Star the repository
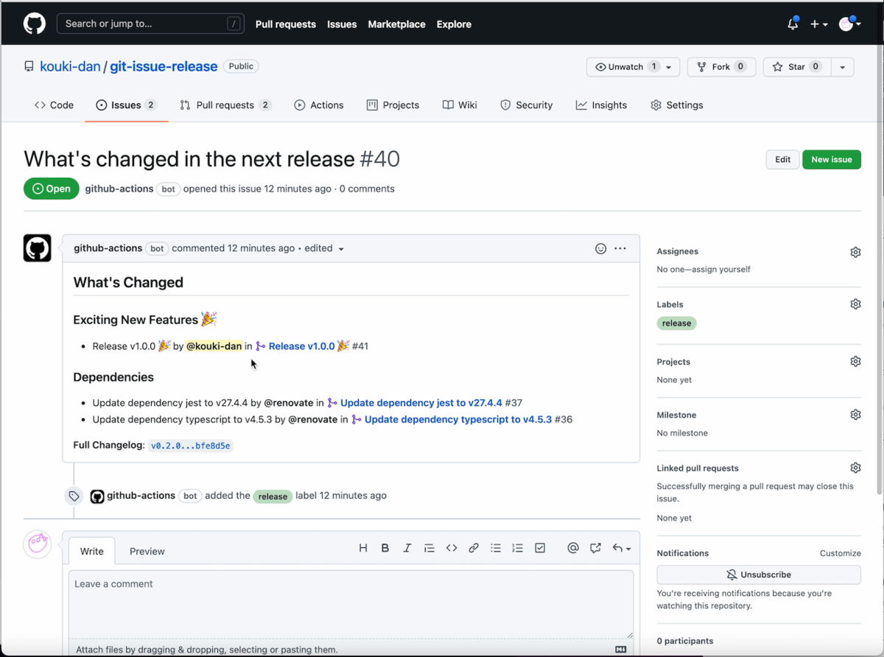Viewport: 884px width, 657px height. pos(796,67)
